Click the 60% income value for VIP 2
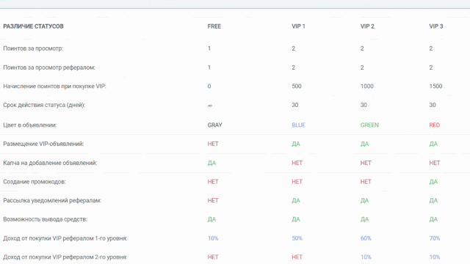The width and height of the screenshot is (470, 264). (x=366, y=238)
